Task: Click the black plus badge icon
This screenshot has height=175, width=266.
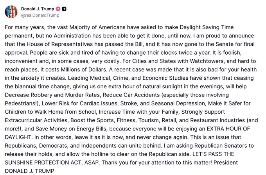Action: click(x=64, y=9)
